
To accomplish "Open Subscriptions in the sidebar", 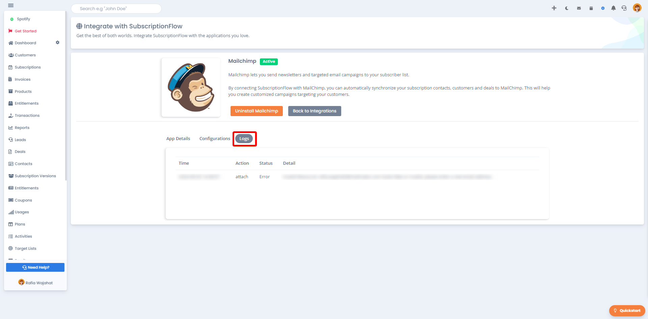I will (x=28, y=67).
